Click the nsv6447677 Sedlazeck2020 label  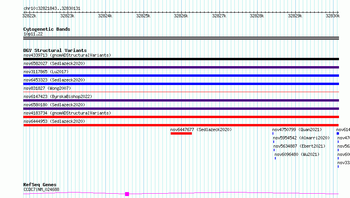[x=201, y=130]
